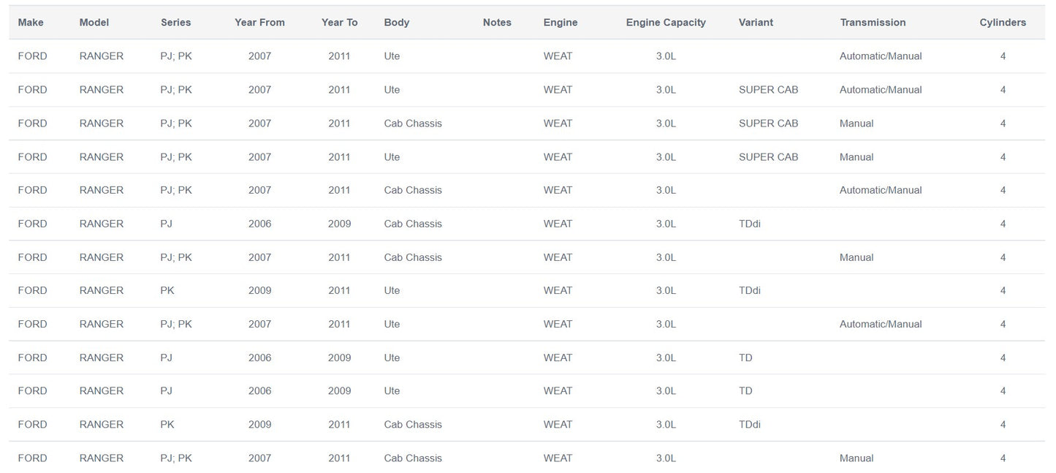This screenshot has width=1056, height=473.
Task: Click the Make column header
Action: click(x=31, y=23)
